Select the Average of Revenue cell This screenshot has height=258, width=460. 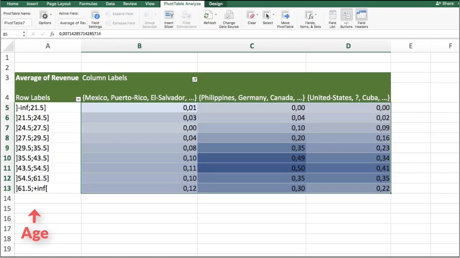click(x=48, y=78)
